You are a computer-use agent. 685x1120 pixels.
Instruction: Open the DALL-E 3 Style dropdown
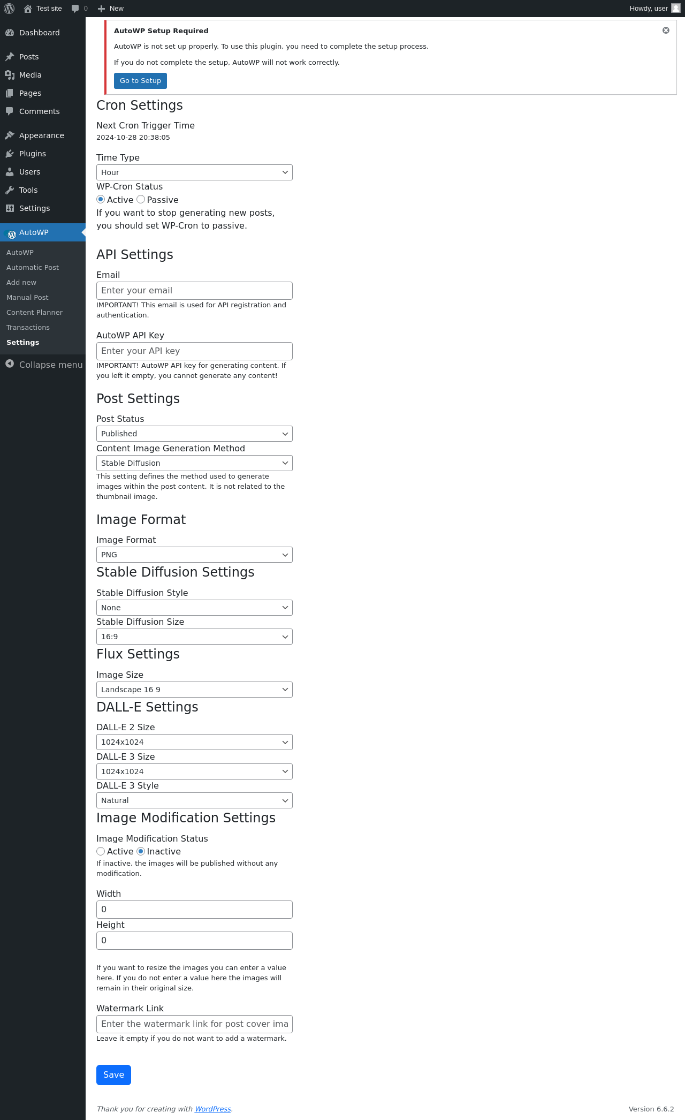[194, 800]
